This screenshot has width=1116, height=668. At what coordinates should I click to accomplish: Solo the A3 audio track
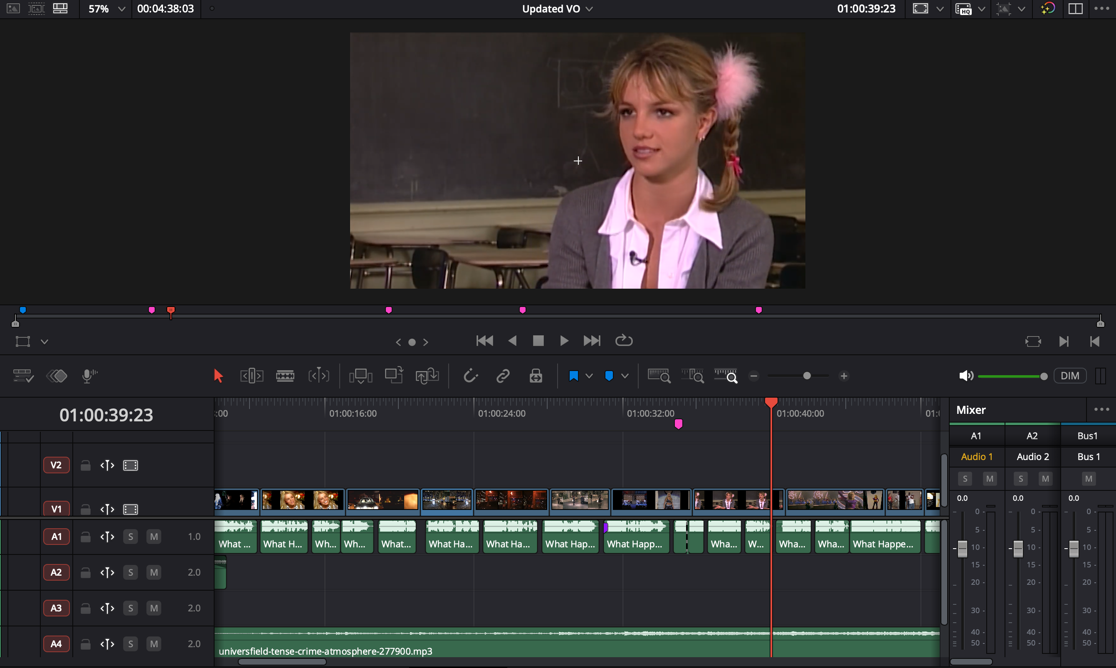coord(131,608)
